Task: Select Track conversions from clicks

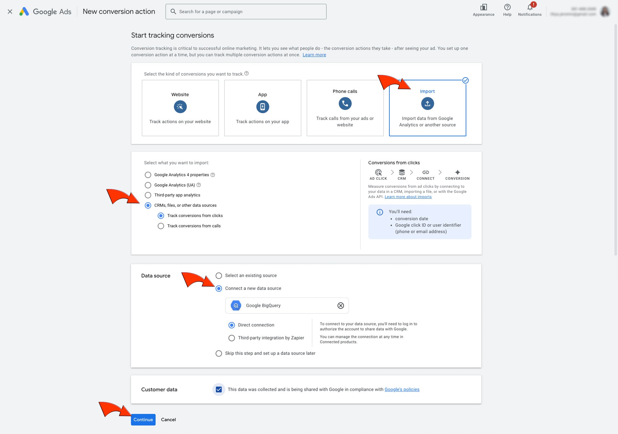Action: tap(161, 216)
